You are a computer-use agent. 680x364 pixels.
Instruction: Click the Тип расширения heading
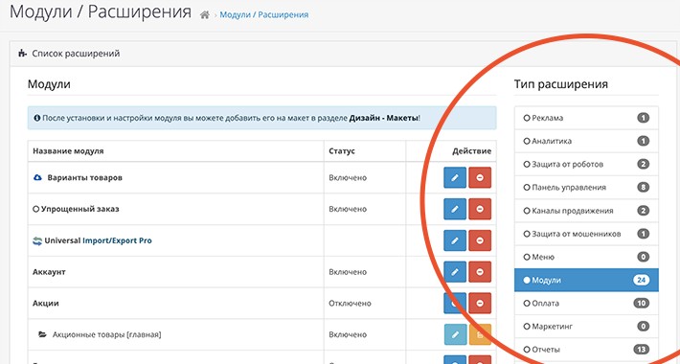pos(560,84)
